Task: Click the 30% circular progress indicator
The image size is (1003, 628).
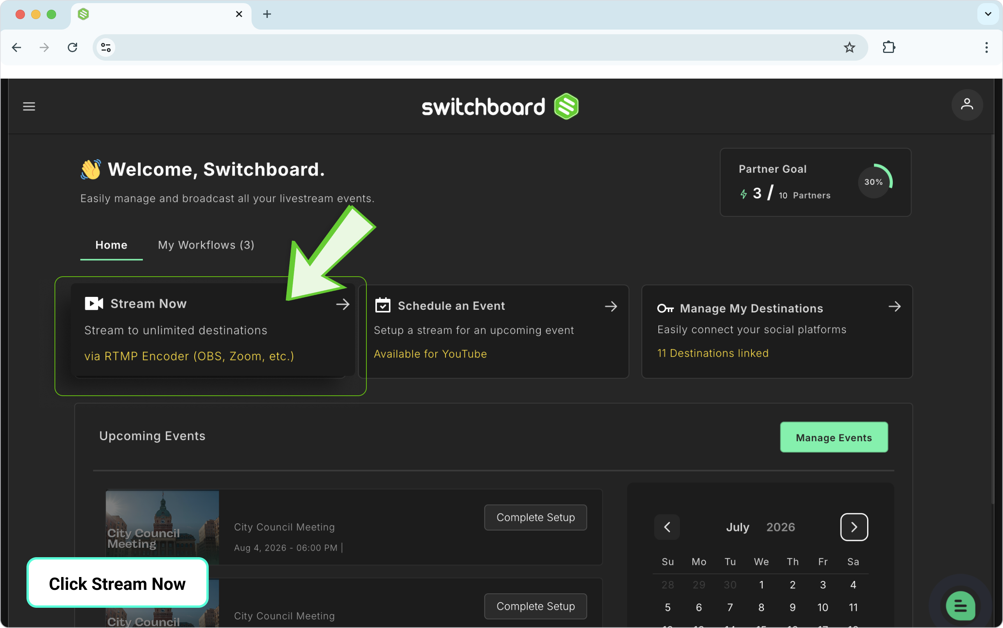Action: click(875, 181)
